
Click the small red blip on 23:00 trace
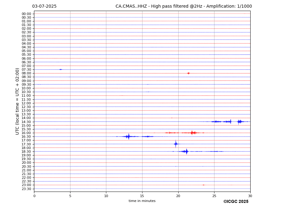[x=203, y=185]
